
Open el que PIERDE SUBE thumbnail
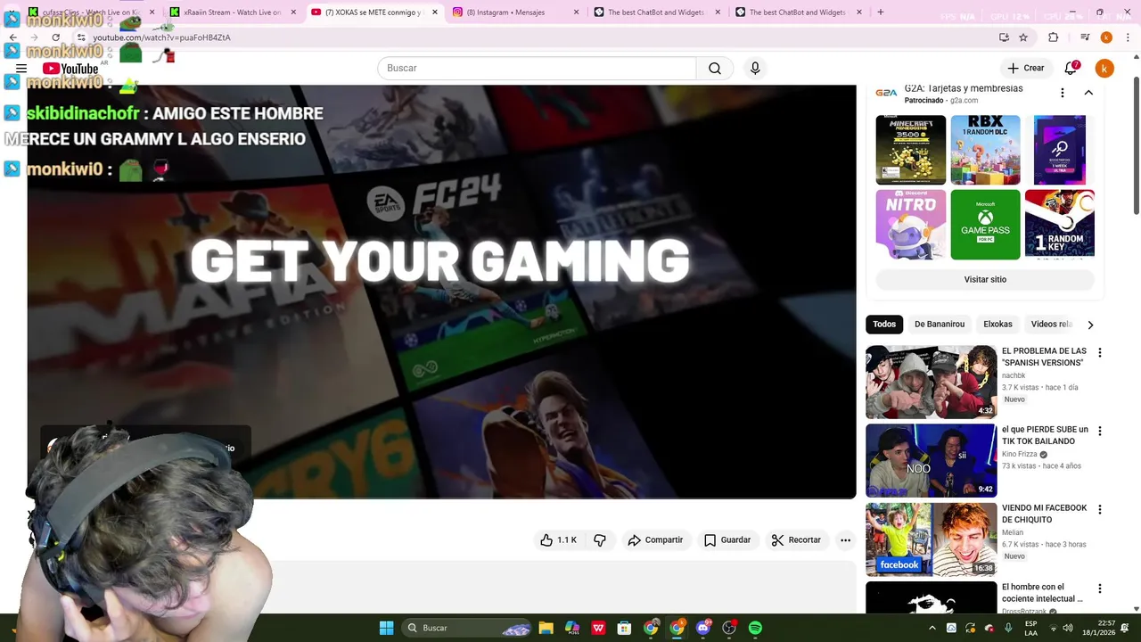pos(931,460)
